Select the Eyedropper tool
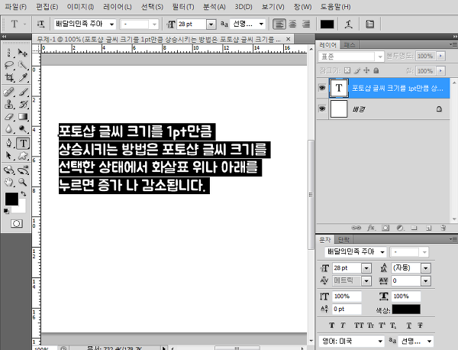Screen dimensions: 458x350 coord(22,77)
